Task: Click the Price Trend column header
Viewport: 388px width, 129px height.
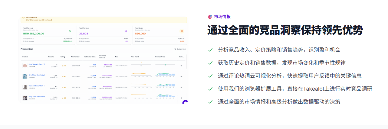Action: 135,57
